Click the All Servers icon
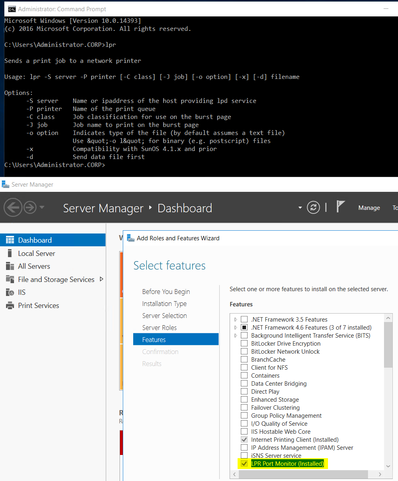This screenshot has width=398, height=481. point(10,266)
